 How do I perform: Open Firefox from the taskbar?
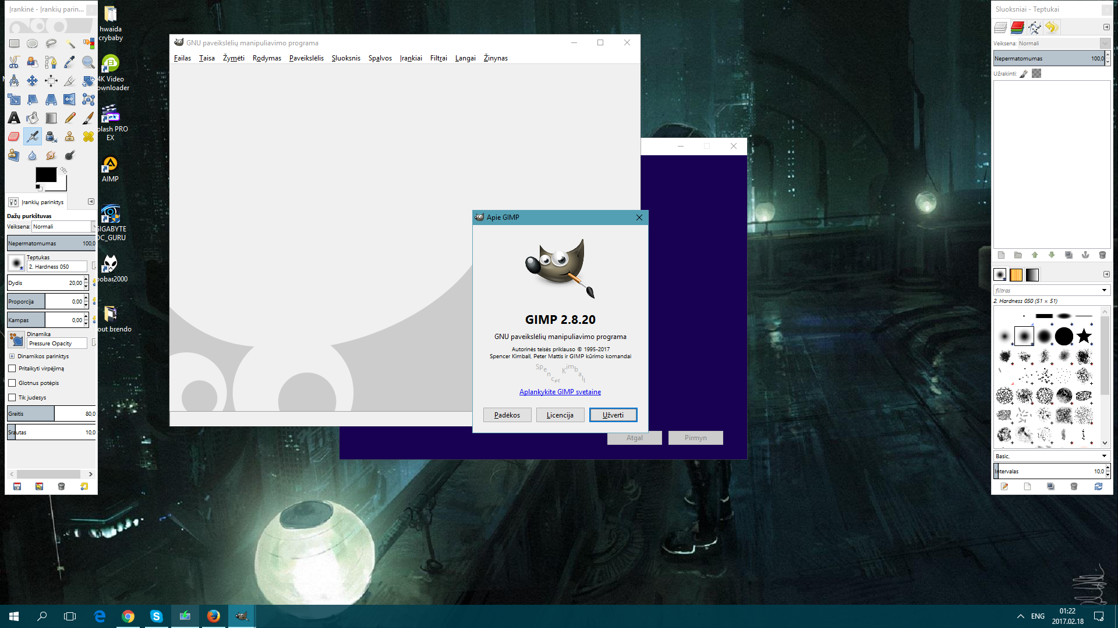[214, 616]
